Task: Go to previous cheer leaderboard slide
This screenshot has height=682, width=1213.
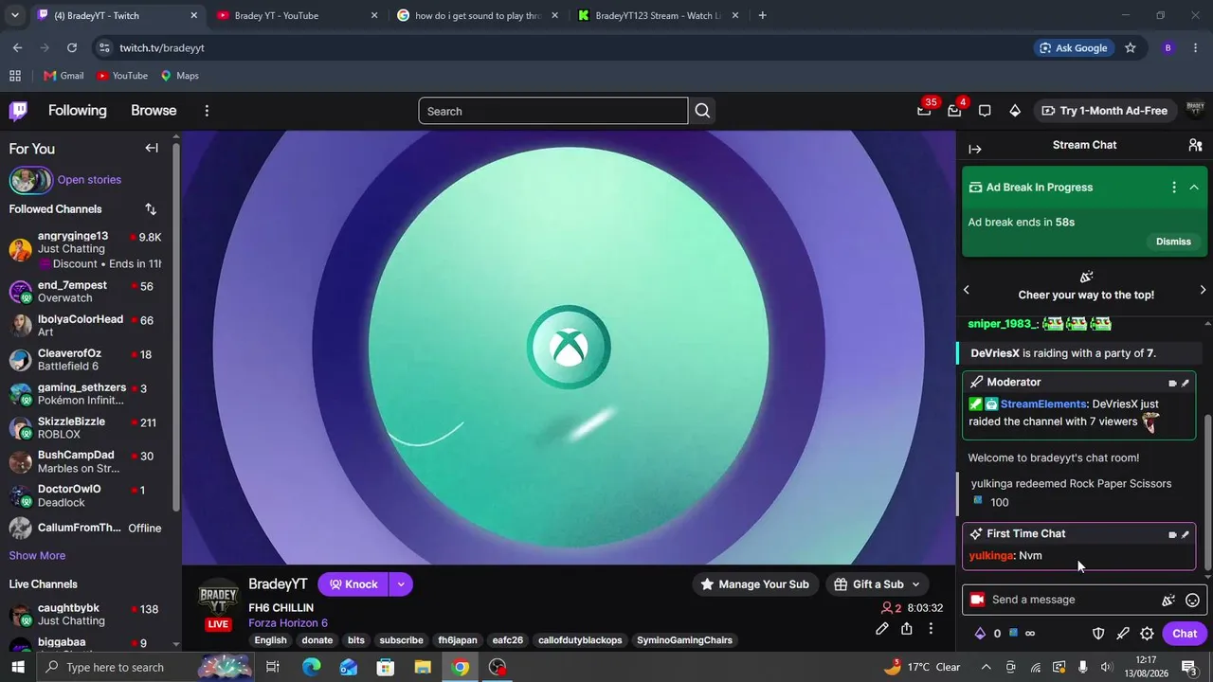Action: [967, 290]
